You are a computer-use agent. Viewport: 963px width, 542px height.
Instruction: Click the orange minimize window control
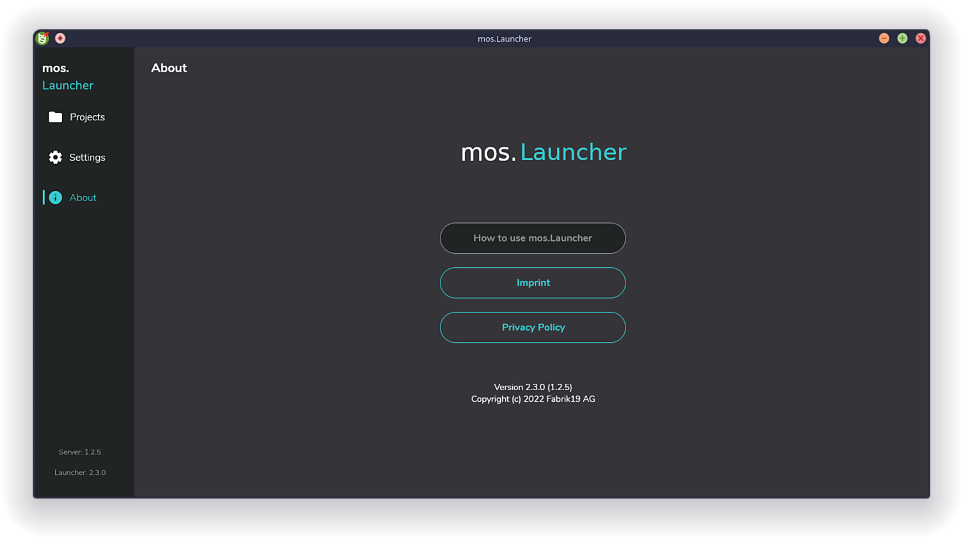coord(884,38)
